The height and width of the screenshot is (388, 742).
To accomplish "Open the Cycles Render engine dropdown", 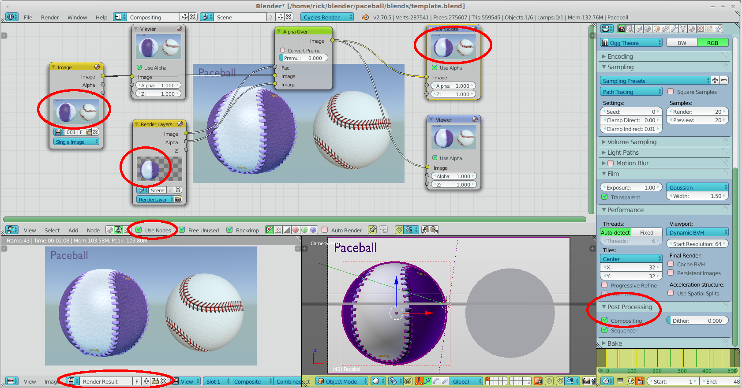I will coord(327,17).
